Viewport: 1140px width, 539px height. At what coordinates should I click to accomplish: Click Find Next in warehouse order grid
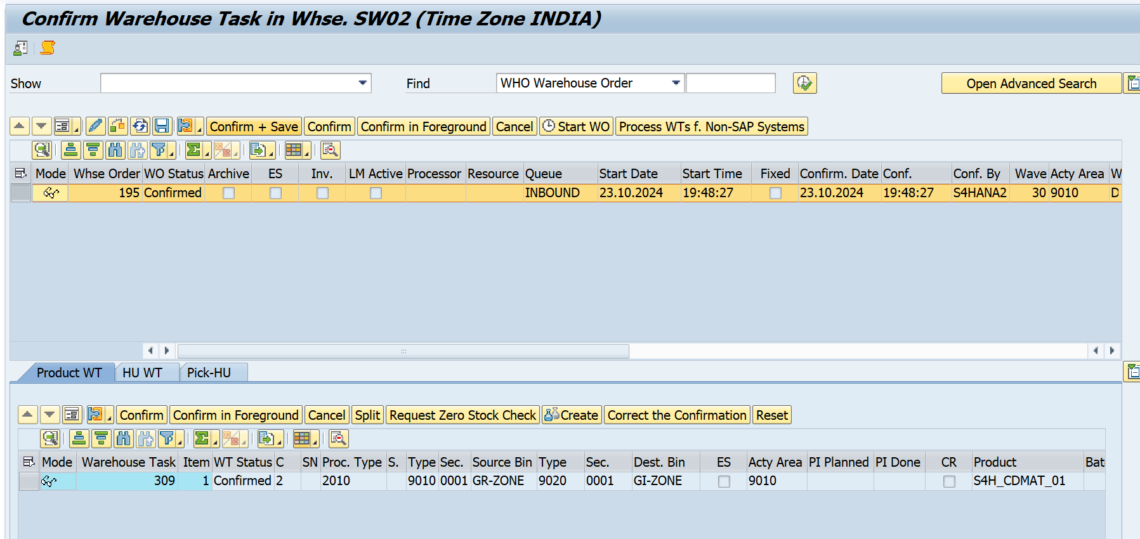click(x=138, y=150)
